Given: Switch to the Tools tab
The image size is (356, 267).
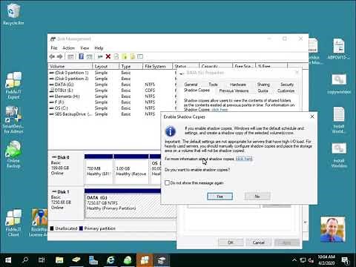Looking at the screenshot, I should [213, 85].
